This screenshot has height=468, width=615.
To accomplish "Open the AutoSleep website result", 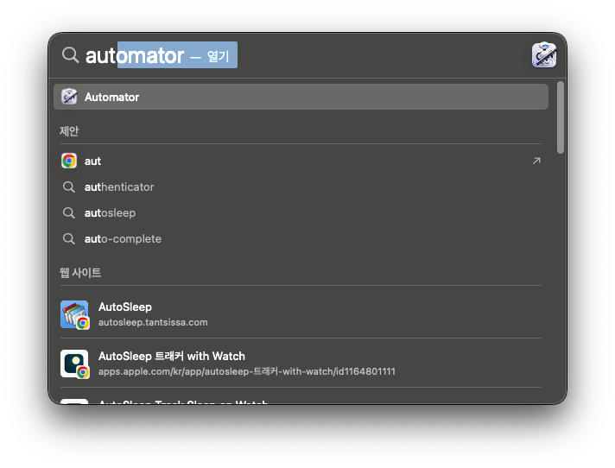I will click(301, 314).
